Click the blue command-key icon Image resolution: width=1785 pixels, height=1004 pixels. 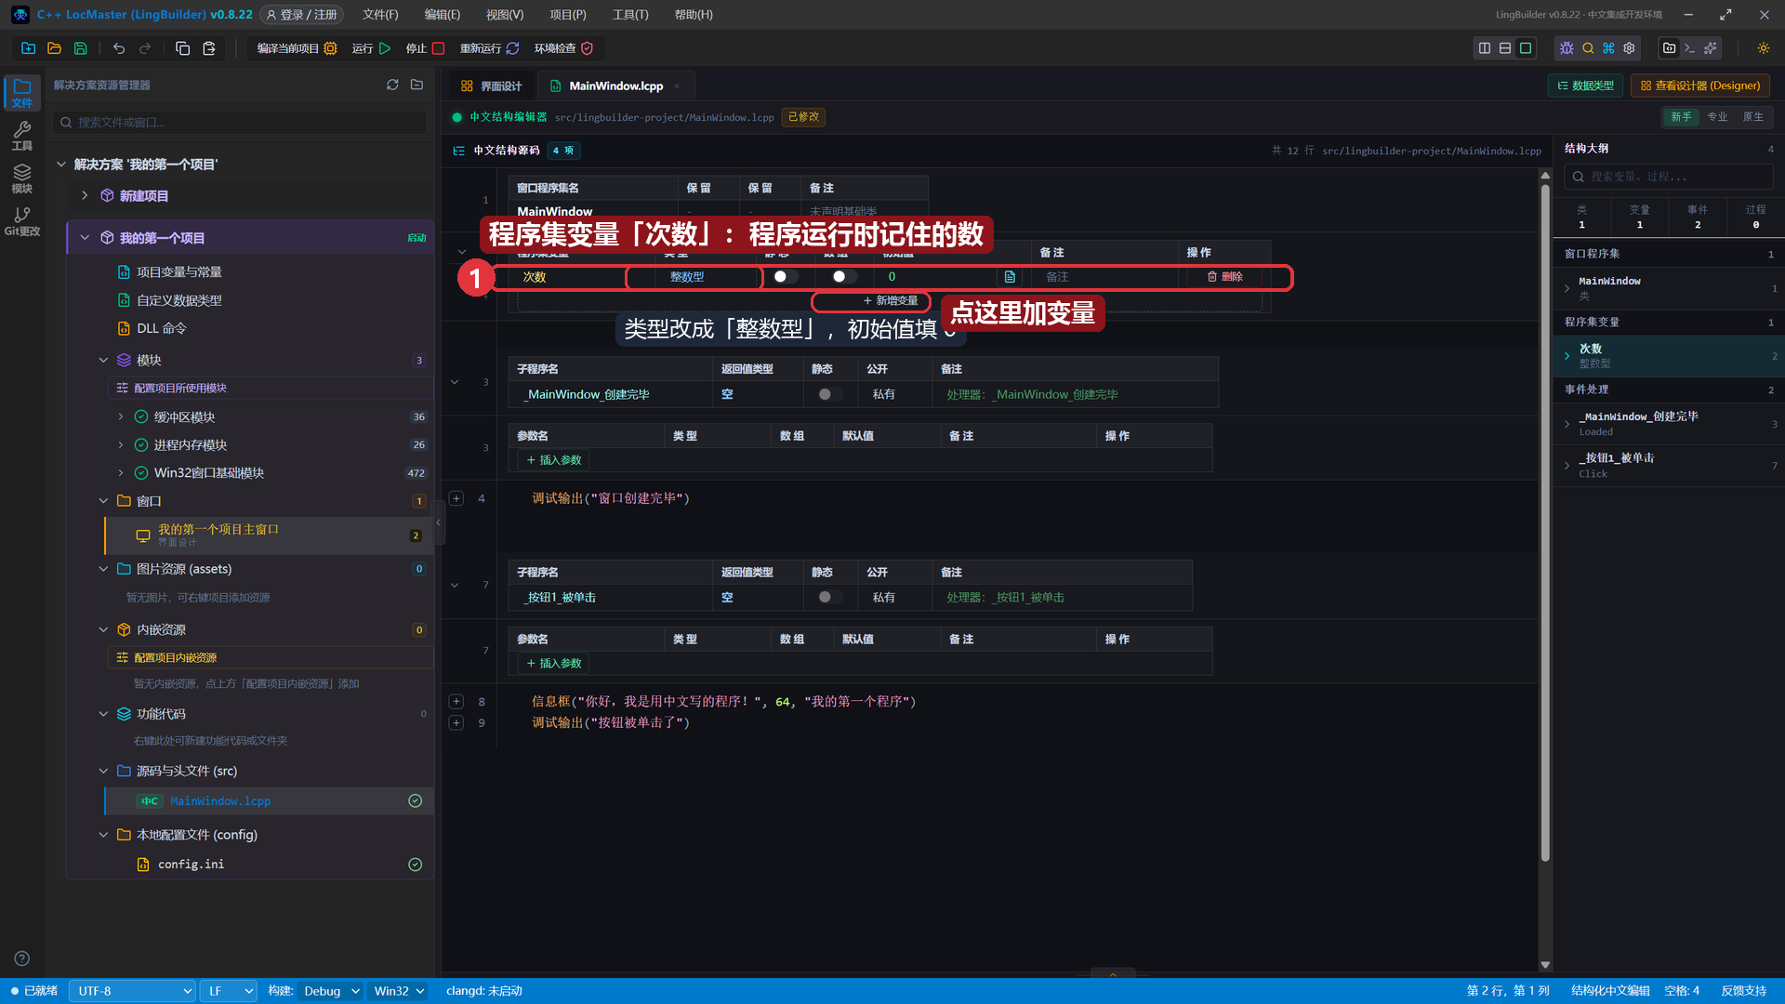[x=1608, y=48]
